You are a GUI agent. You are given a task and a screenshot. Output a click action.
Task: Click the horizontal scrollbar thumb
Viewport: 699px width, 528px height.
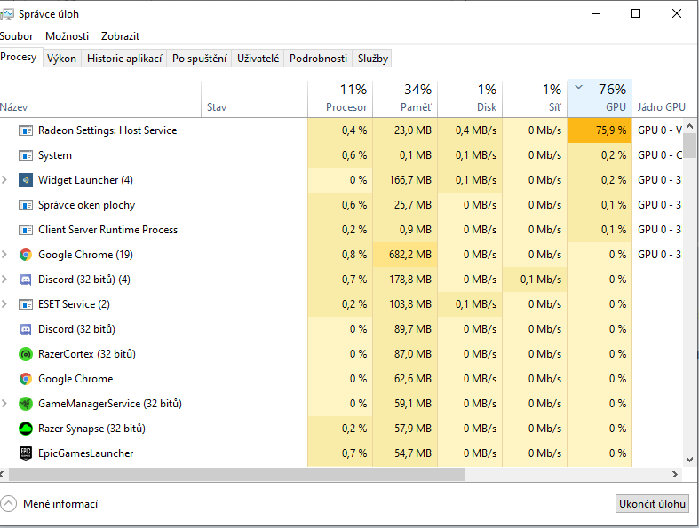tap(233, 475)
